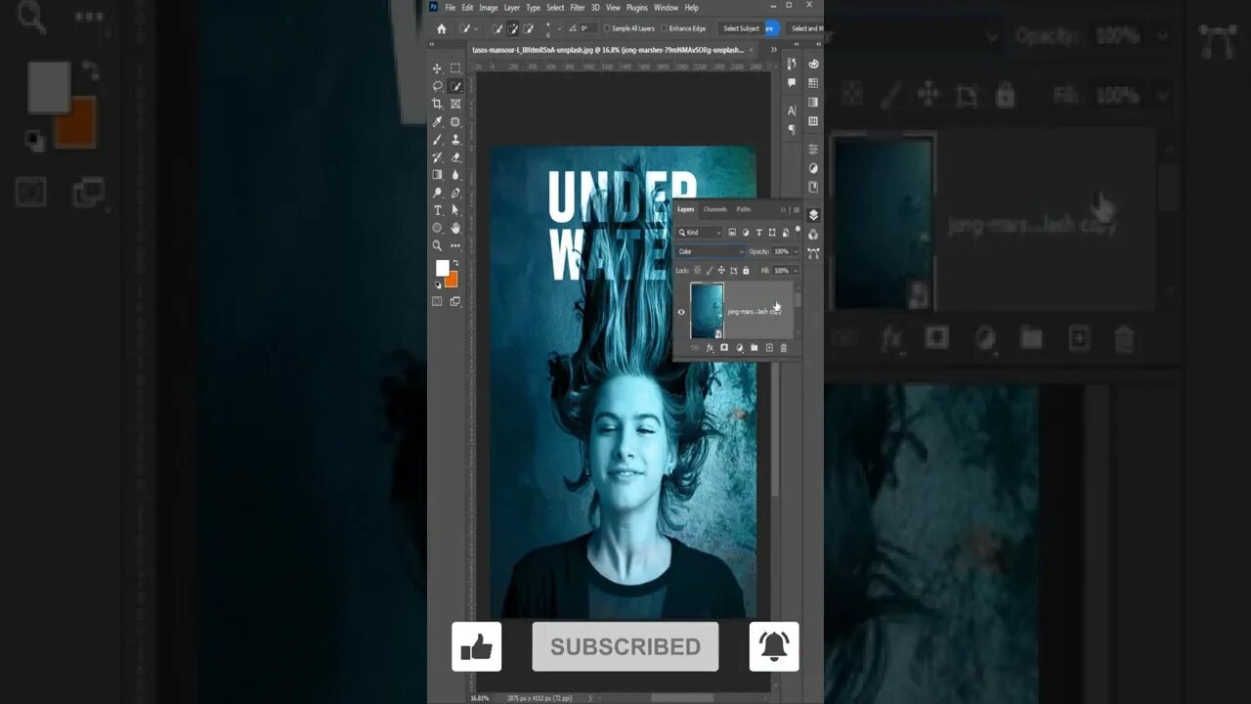
Task: Choose Subtract from Selection mode
Action: click(x=528, y=28)
